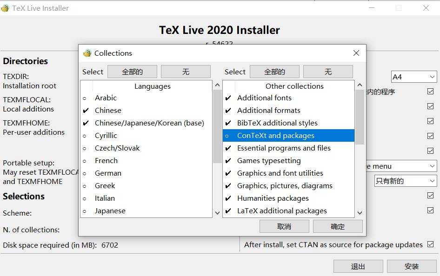Viewport: 440px width, 276px height.
Task: Click the Languages column header
Action: click(153, 86)
